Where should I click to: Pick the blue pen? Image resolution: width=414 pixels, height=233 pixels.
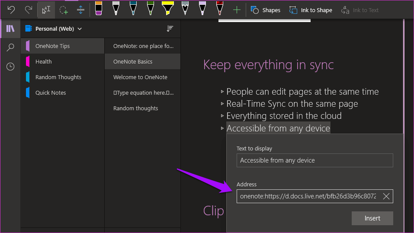(x=133, y=8)
